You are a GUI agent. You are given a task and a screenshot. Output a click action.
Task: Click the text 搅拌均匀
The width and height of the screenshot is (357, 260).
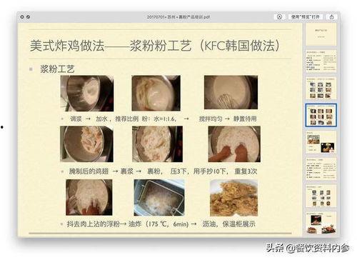pos(211,119)
